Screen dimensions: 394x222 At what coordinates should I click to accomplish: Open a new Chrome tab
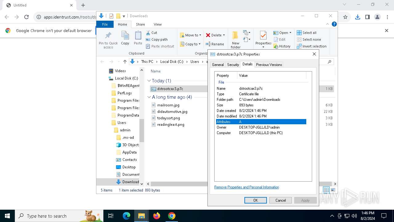(x=83, y=5)
